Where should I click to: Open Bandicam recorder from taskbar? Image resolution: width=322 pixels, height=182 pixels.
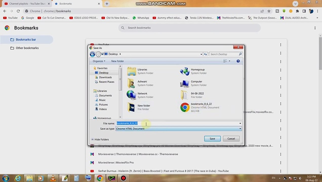point(123,178)
